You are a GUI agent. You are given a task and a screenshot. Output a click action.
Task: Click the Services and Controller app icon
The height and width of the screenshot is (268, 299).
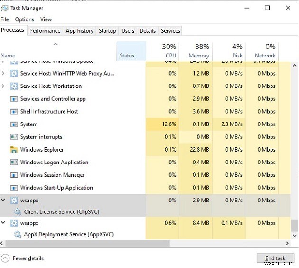coord(14,99)
